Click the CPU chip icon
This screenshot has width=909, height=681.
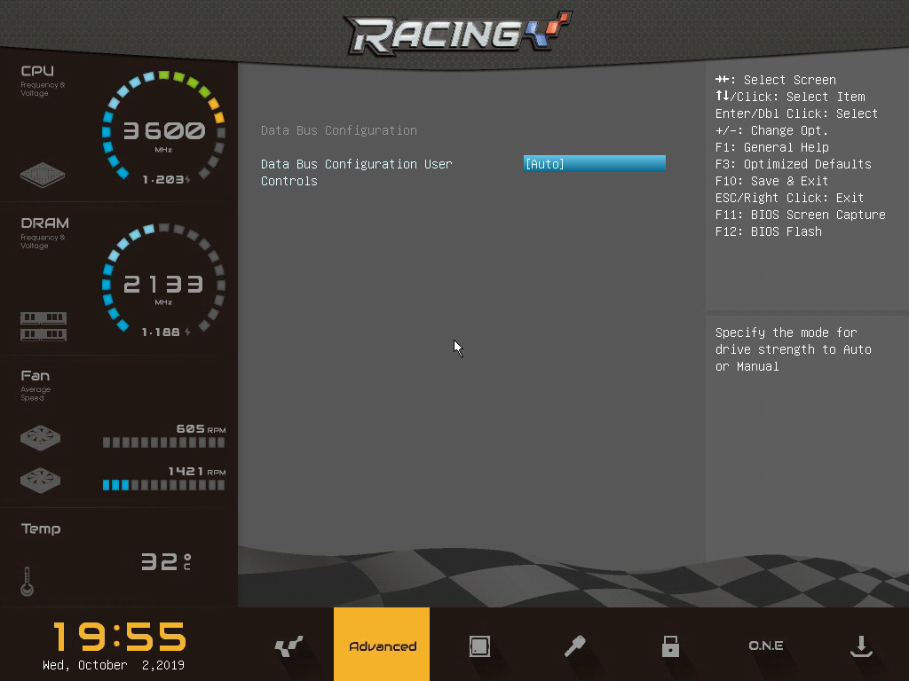pos(43,175)
